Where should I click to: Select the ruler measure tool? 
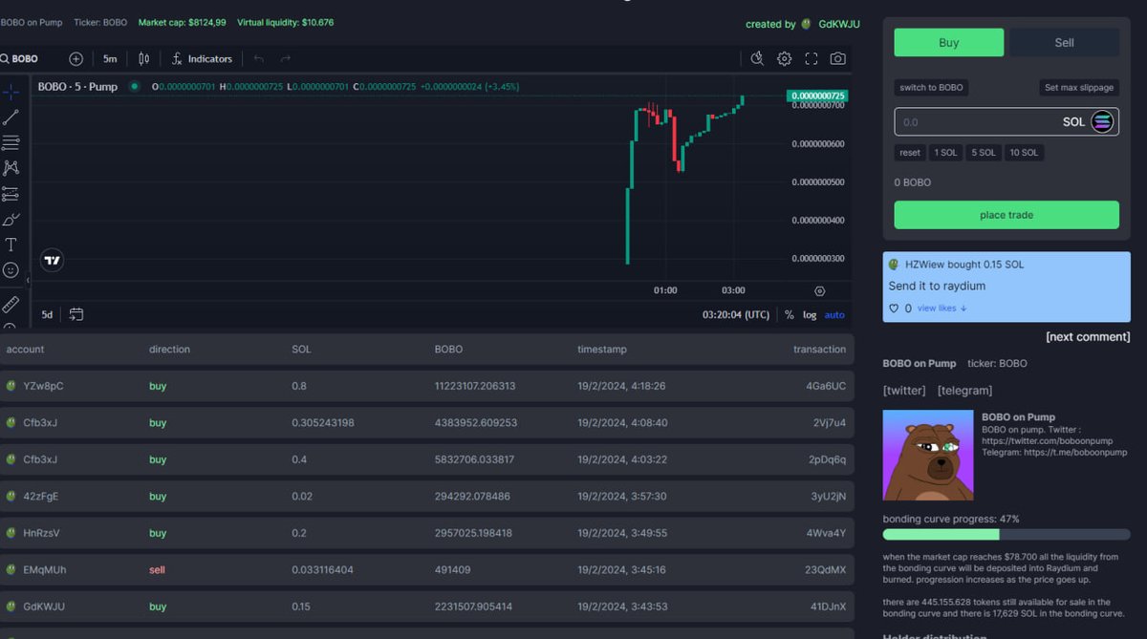pos(11,304)
